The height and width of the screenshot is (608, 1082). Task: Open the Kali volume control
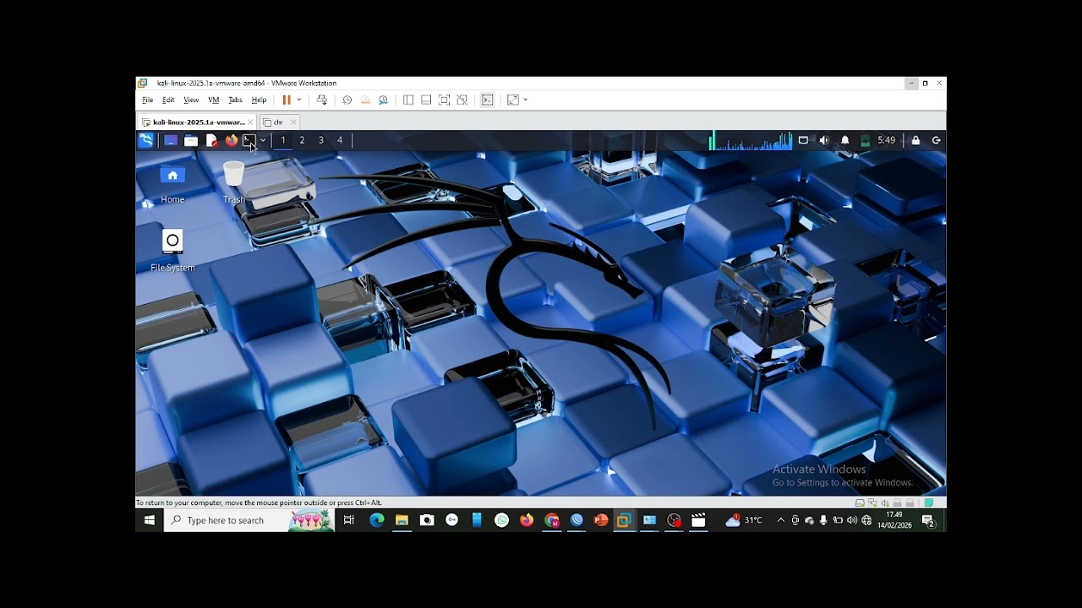point(824,140)
